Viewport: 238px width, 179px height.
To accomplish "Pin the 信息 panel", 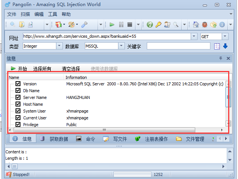I will tap(221, 58).
